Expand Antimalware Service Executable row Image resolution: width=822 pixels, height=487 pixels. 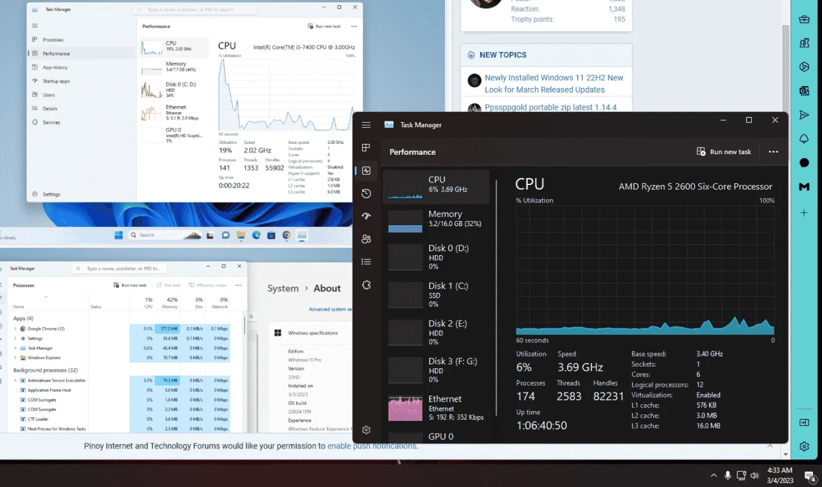coord(15,380)
